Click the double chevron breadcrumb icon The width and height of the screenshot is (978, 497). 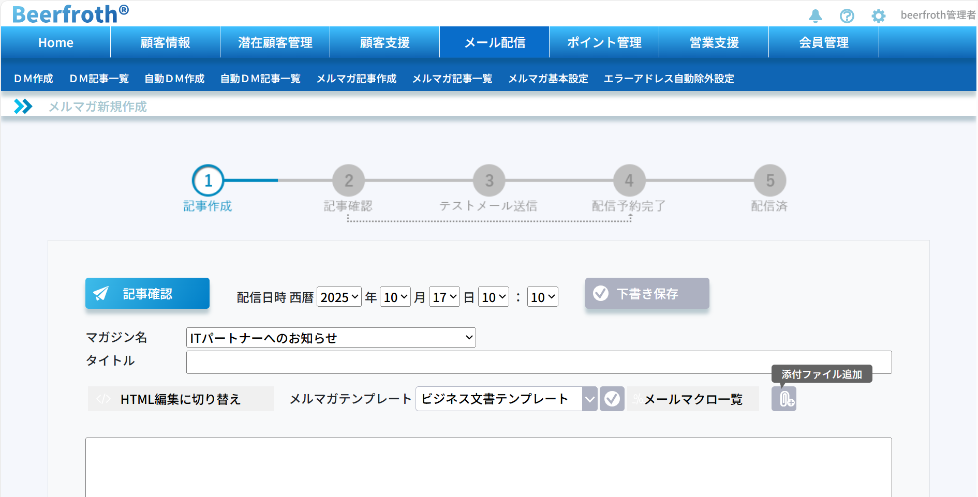point(23,107)
